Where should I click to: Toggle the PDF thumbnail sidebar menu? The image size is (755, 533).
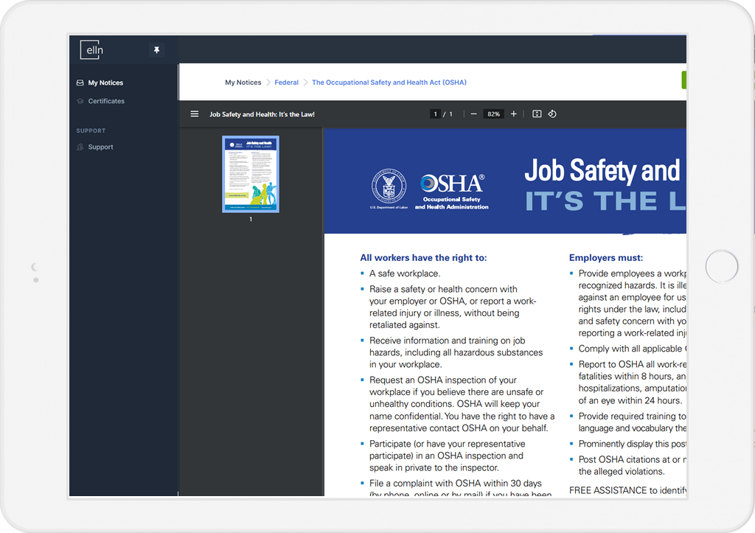[195, 114]
